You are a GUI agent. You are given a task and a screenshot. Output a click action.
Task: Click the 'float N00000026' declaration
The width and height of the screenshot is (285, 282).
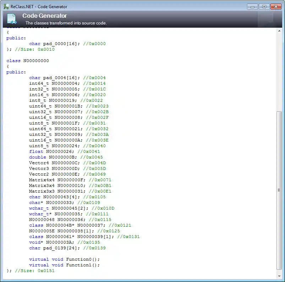(52, 151)
